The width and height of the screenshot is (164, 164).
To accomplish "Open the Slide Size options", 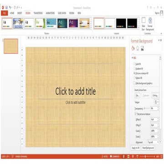I will [143, 24].
